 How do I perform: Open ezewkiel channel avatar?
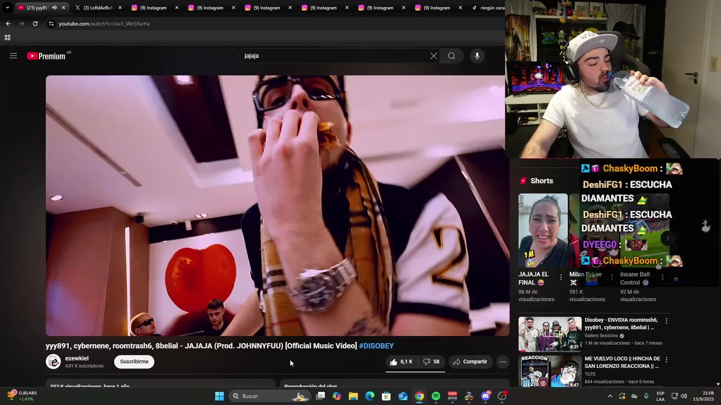pos(54,362)
